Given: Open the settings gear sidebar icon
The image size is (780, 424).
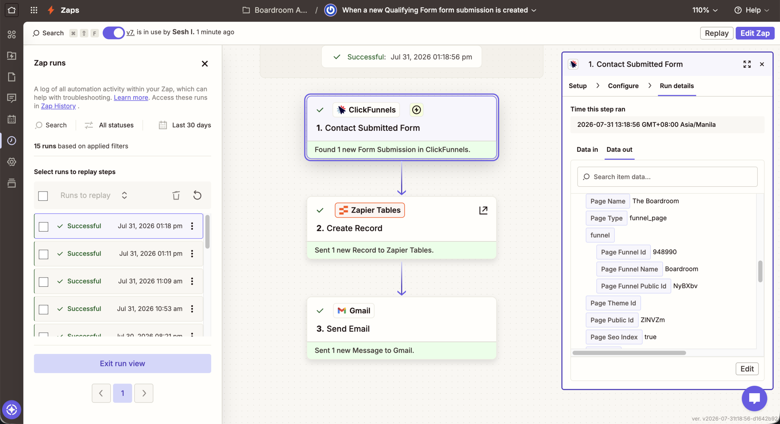Looking at the screenshot, I should [12, 162].
